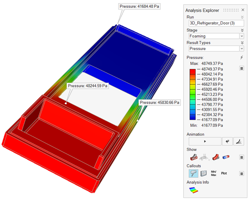The image size is (250, 201).
Task: Click the legend value 48042.14 Pa
Action: (212, 74)
